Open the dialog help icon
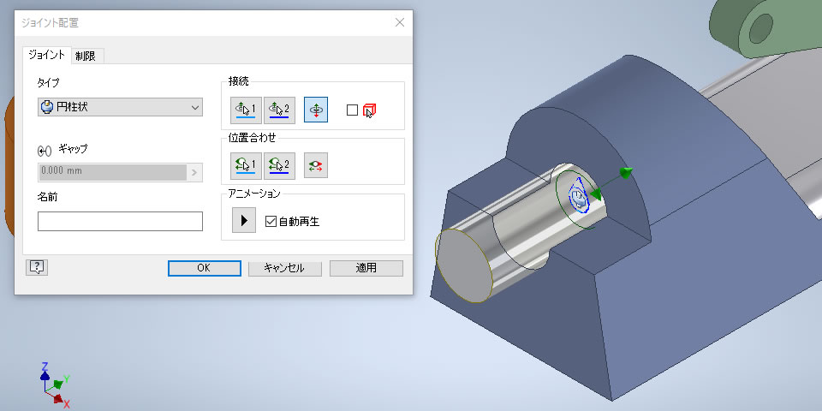This screenshot has width=822, height=411. pyautogui.click(x=37, y=267)
